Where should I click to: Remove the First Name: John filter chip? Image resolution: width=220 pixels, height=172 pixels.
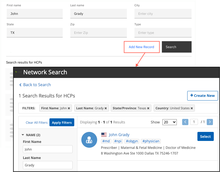(x=69, y=108)
